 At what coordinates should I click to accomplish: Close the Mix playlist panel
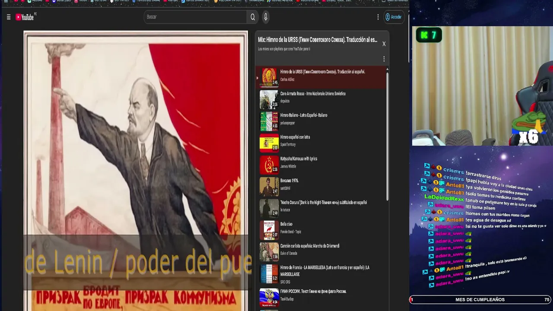pyautogui.click(x=384, y=44)
